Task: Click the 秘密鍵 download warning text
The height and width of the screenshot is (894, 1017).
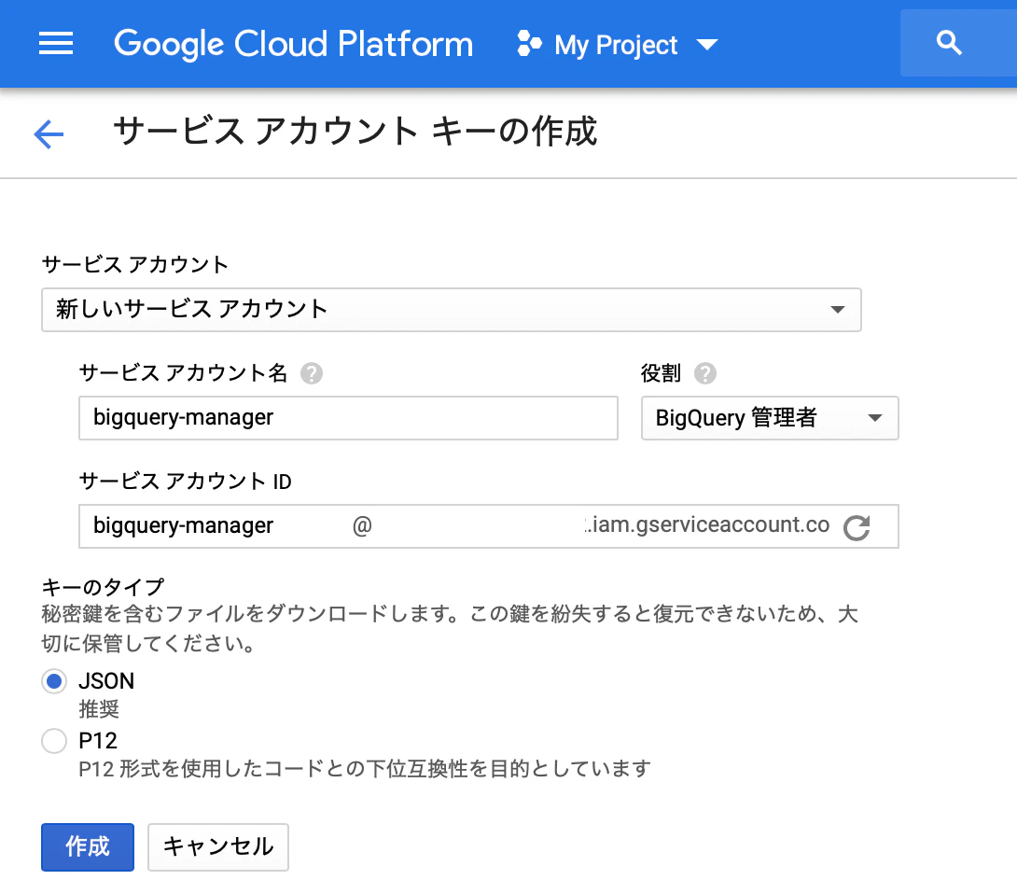Action: click(x=450, y=629)
